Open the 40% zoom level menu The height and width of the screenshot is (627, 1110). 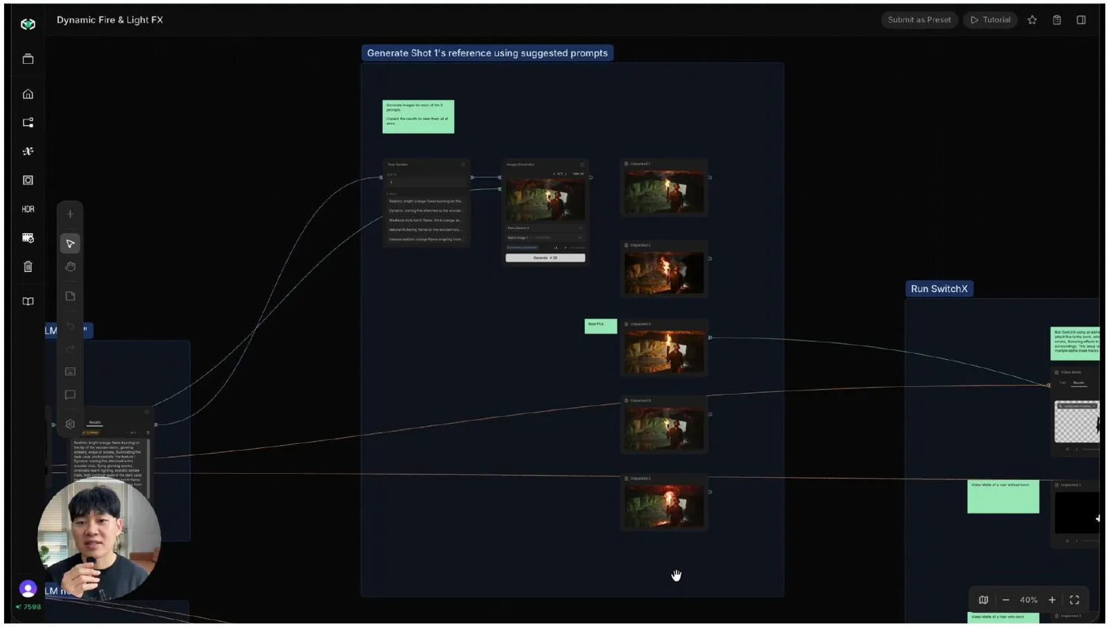[x=1029, y=600]
